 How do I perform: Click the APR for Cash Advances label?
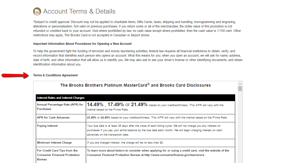[x=53, y=118]
